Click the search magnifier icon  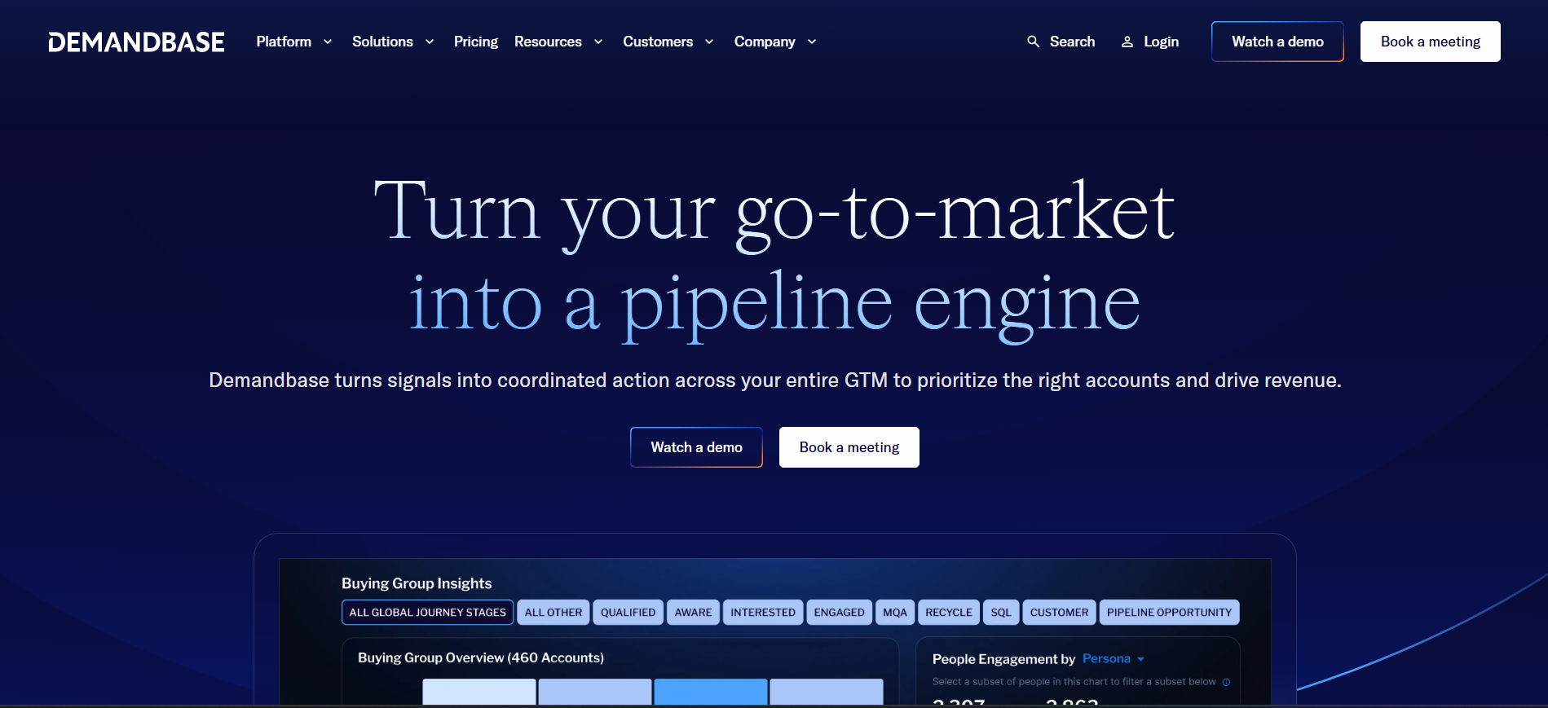point(1033,42)
